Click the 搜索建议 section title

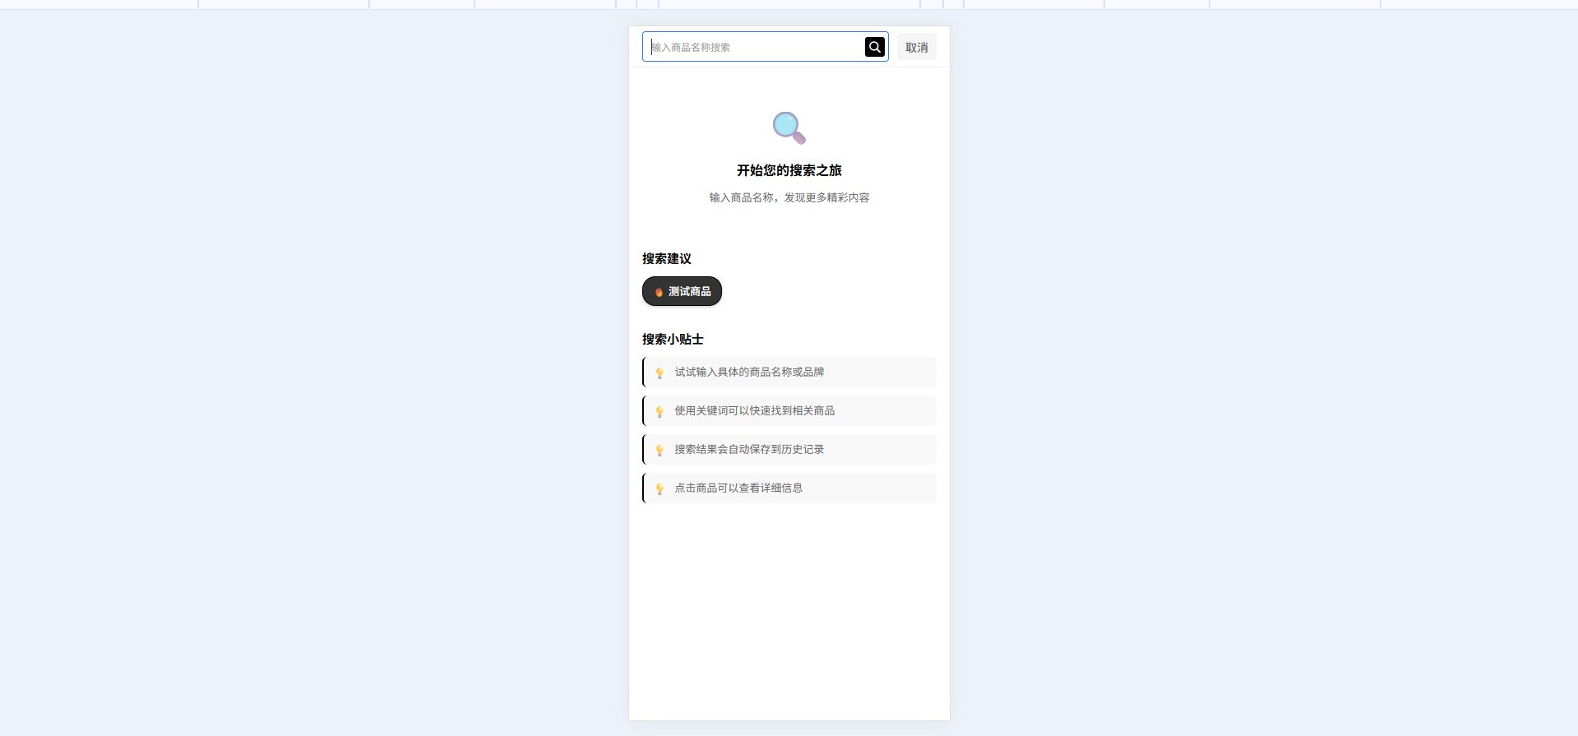coord(666,259)
